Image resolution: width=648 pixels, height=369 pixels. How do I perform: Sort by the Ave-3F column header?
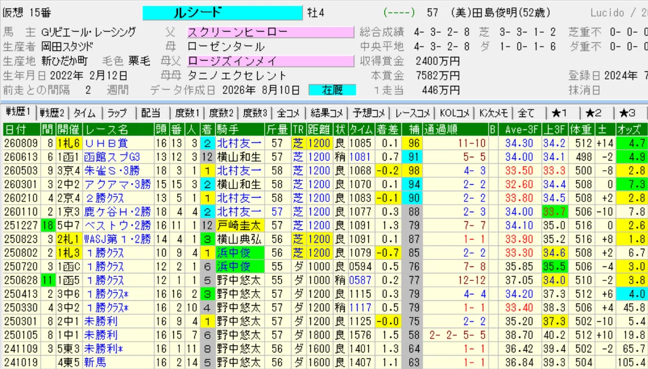pos(519,130)
